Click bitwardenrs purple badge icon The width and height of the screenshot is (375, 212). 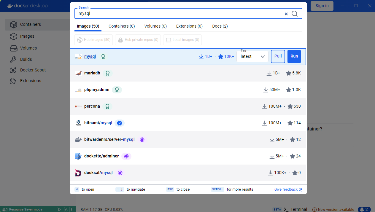tap(142, 140)
